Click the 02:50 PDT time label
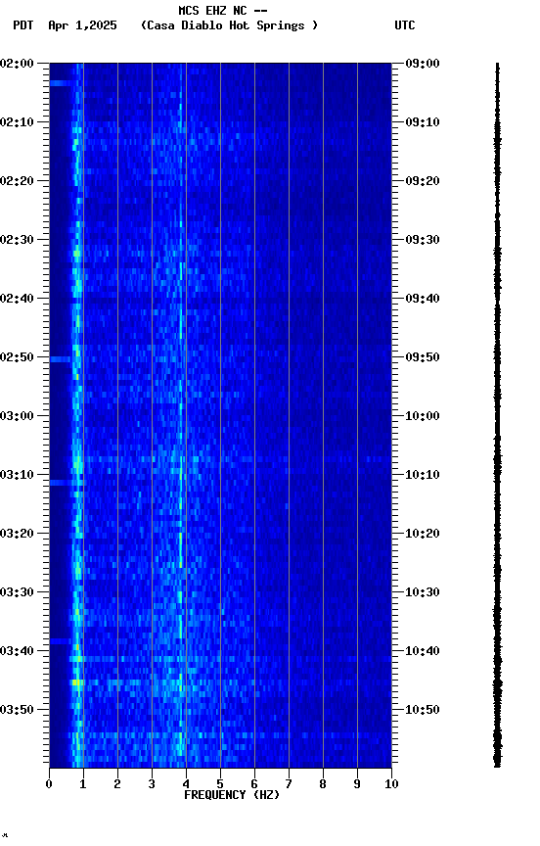 click(x=17, y=357)
